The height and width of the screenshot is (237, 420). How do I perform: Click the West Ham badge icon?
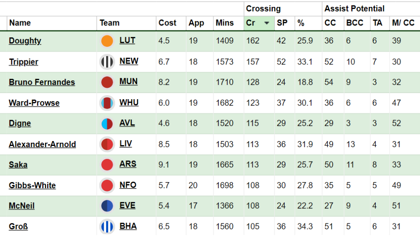pyautogui.click(x=107, y=103)
